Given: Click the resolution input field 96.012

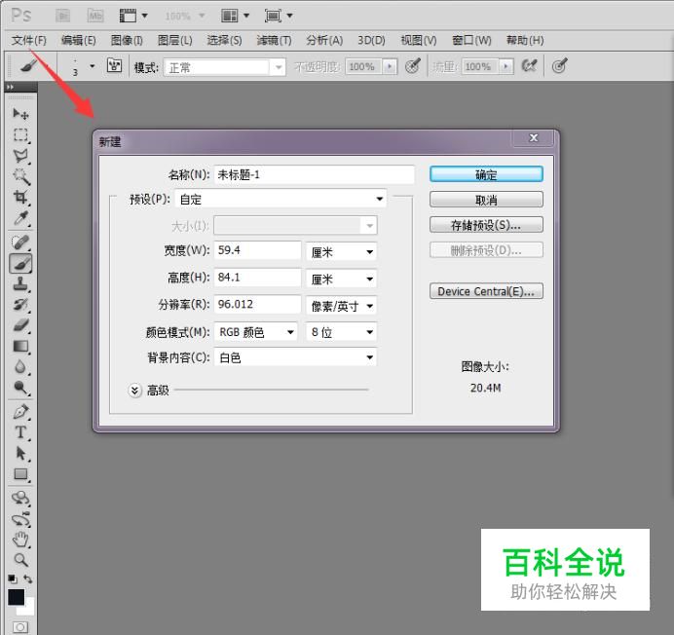Looking at the screenshot, I should coord(257,305).
